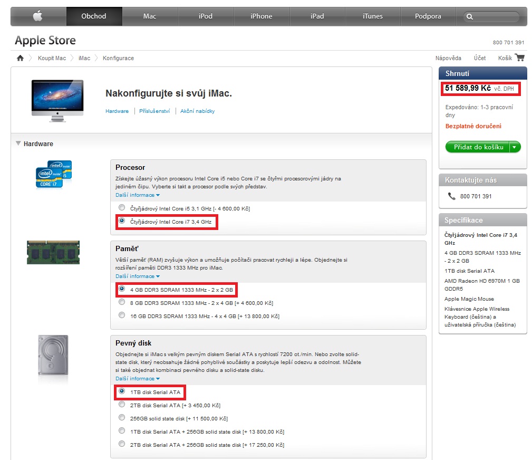Click the home icon in breadcrumb
This screenshot has height=460, width=532.
tap(21, 58)
